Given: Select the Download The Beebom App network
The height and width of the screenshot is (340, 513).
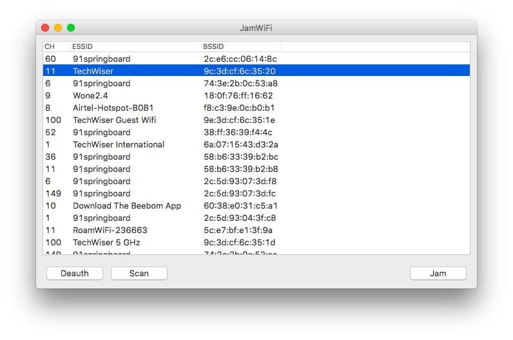Looking at the screenshot, I should click(256, 205).
